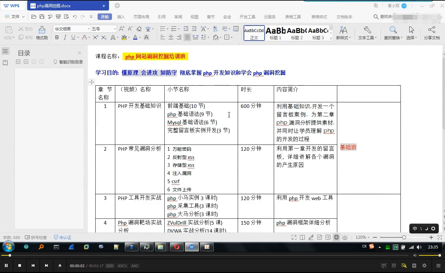Click the Format Painter (格式刷) icon
This screenshot has width=445, height=273.
coord(42,31)
